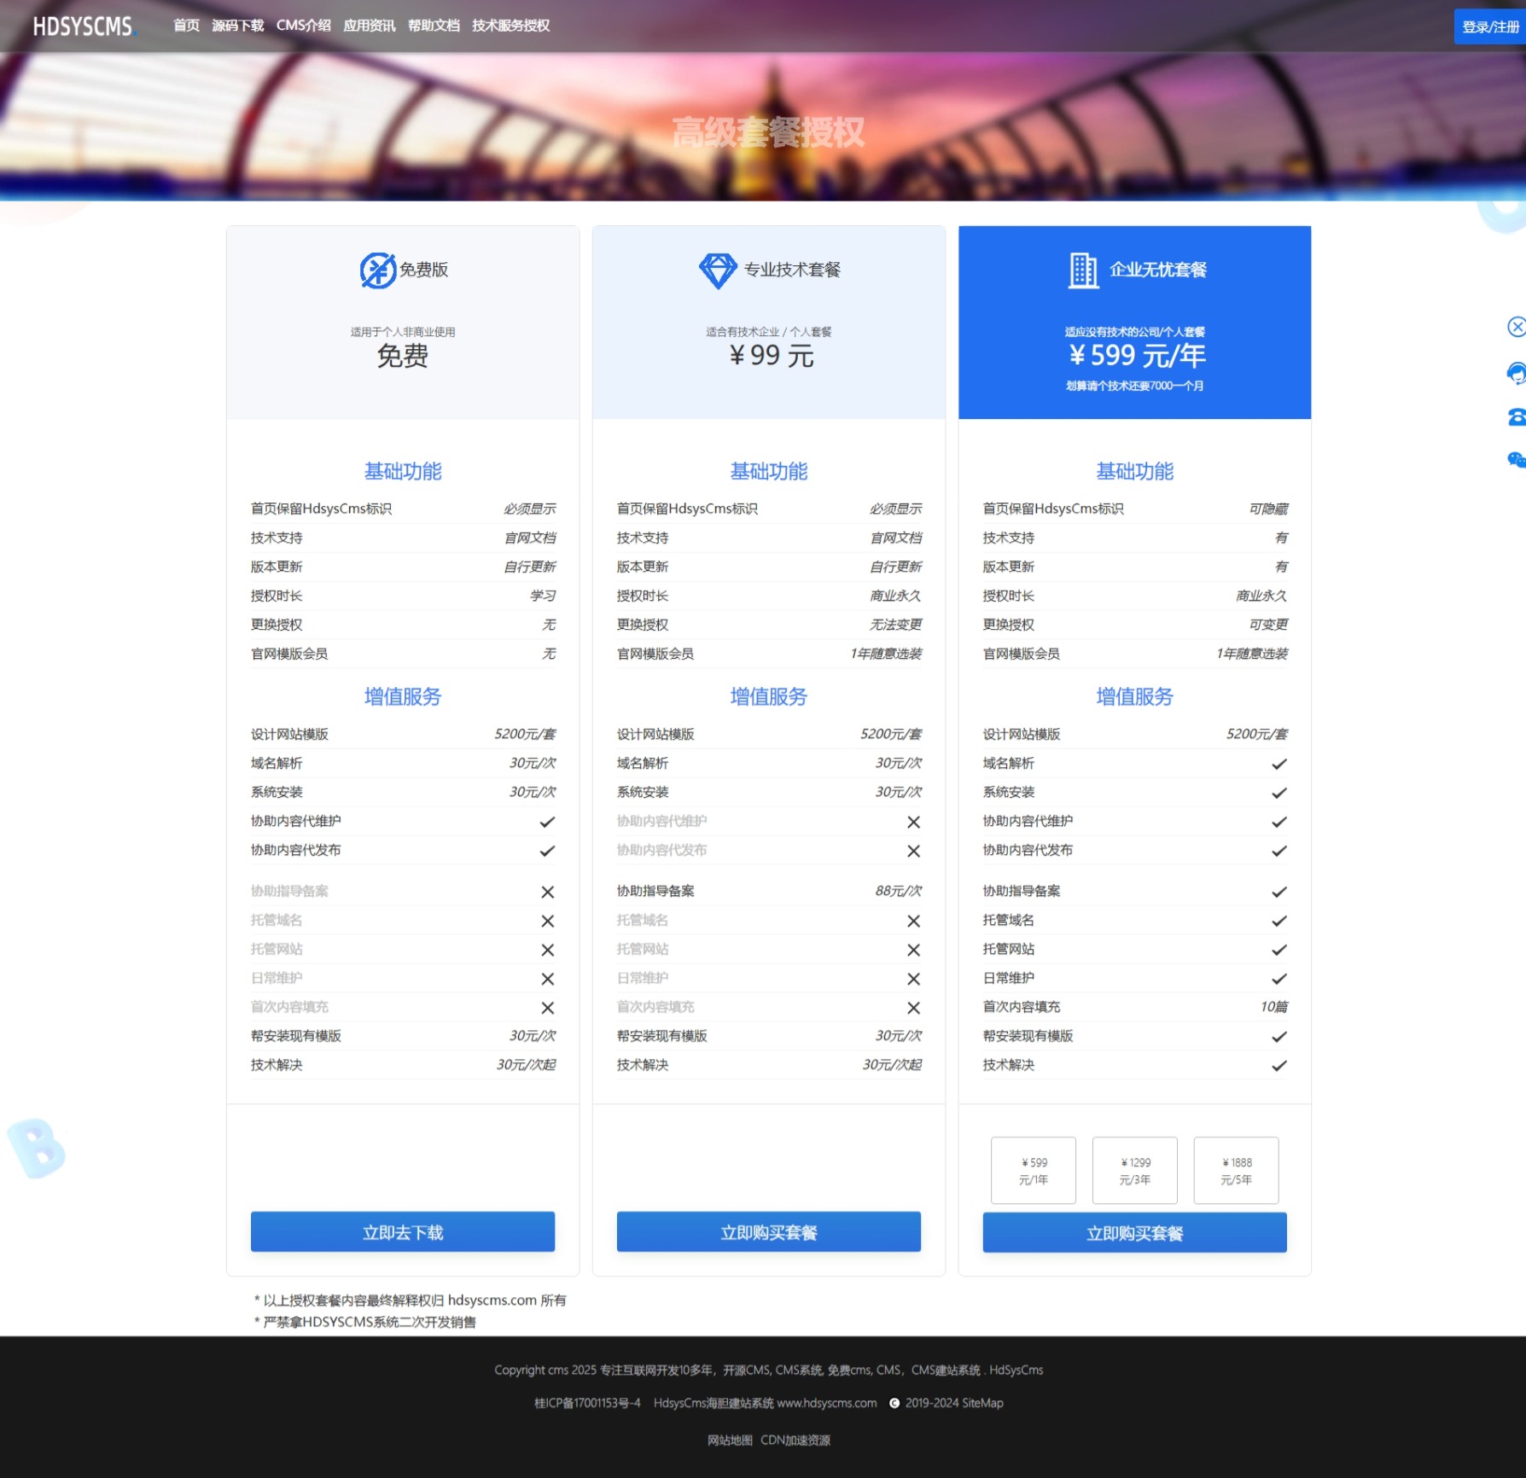
Task: Click the 立即去下载 button
Action: point(402,1232)
